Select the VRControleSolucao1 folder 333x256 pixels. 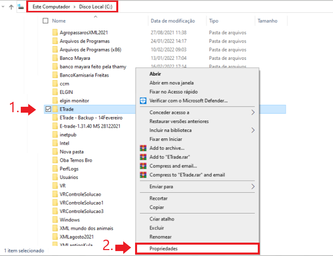pos(81,203)
